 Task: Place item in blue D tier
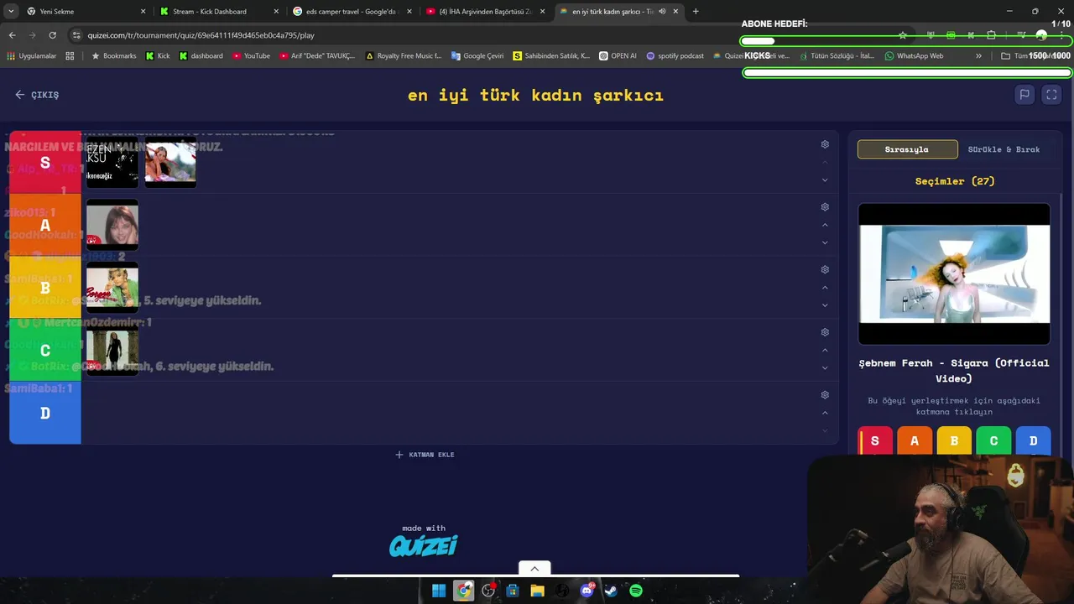click(x=1033, y=441)
